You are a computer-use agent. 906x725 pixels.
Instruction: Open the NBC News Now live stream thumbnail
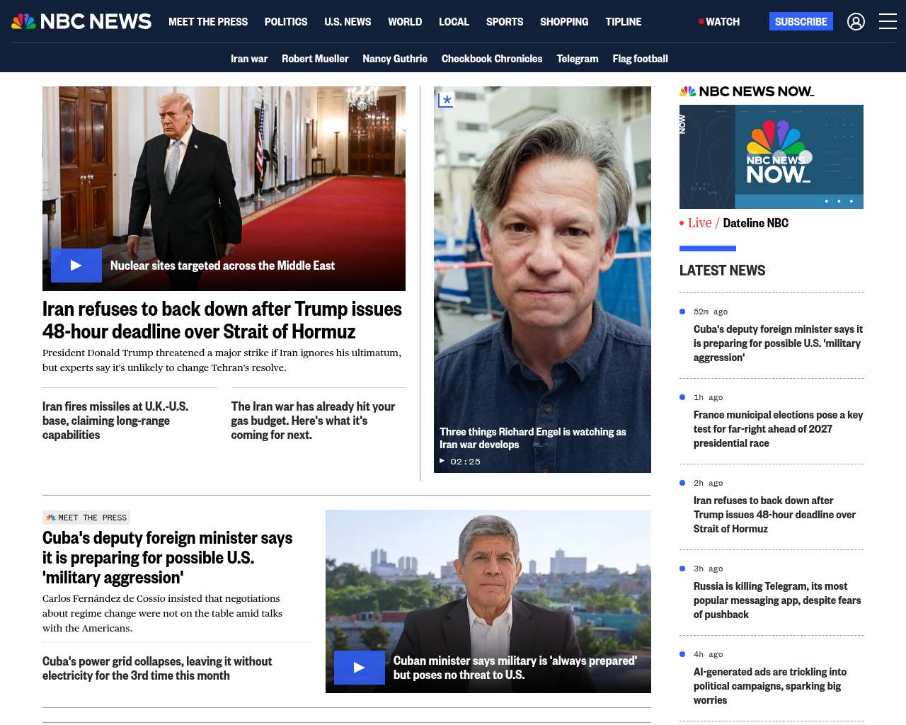click(772, 156)
